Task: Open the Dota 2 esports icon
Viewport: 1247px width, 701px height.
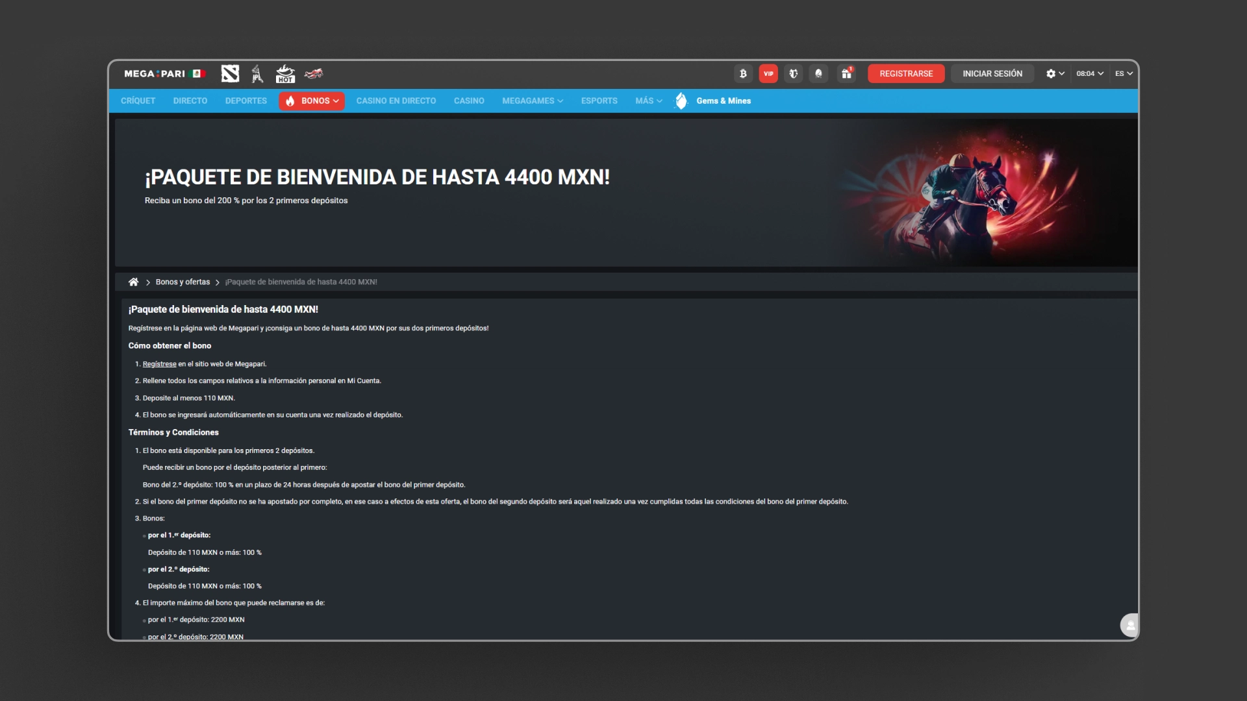Action: pyautogui.click(x=230, y=73)
